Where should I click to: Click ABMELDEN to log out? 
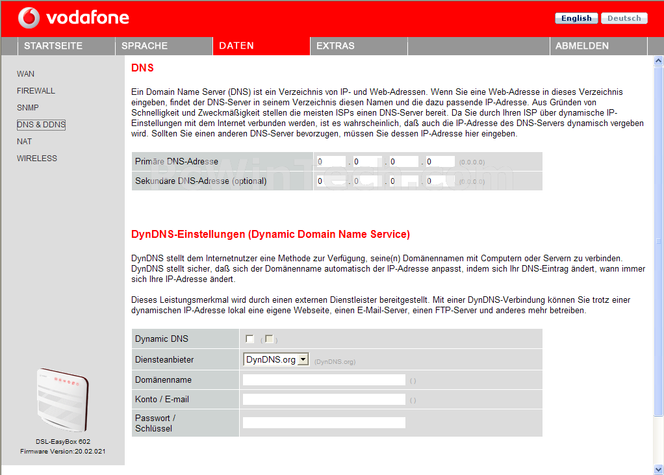coord(598,45)
